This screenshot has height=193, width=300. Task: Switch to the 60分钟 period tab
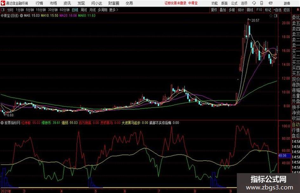point(64,10)
